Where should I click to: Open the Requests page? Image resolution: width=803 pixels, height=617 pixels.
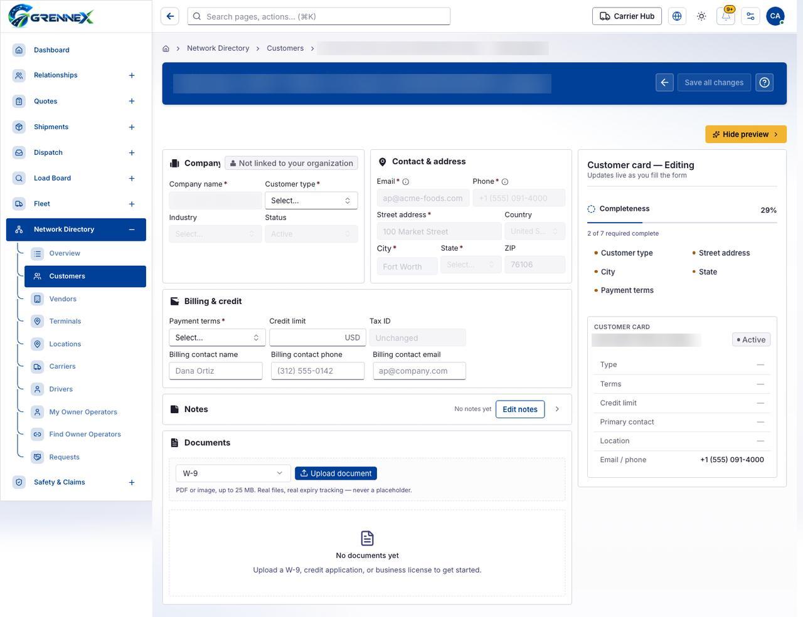click(85, 457)
